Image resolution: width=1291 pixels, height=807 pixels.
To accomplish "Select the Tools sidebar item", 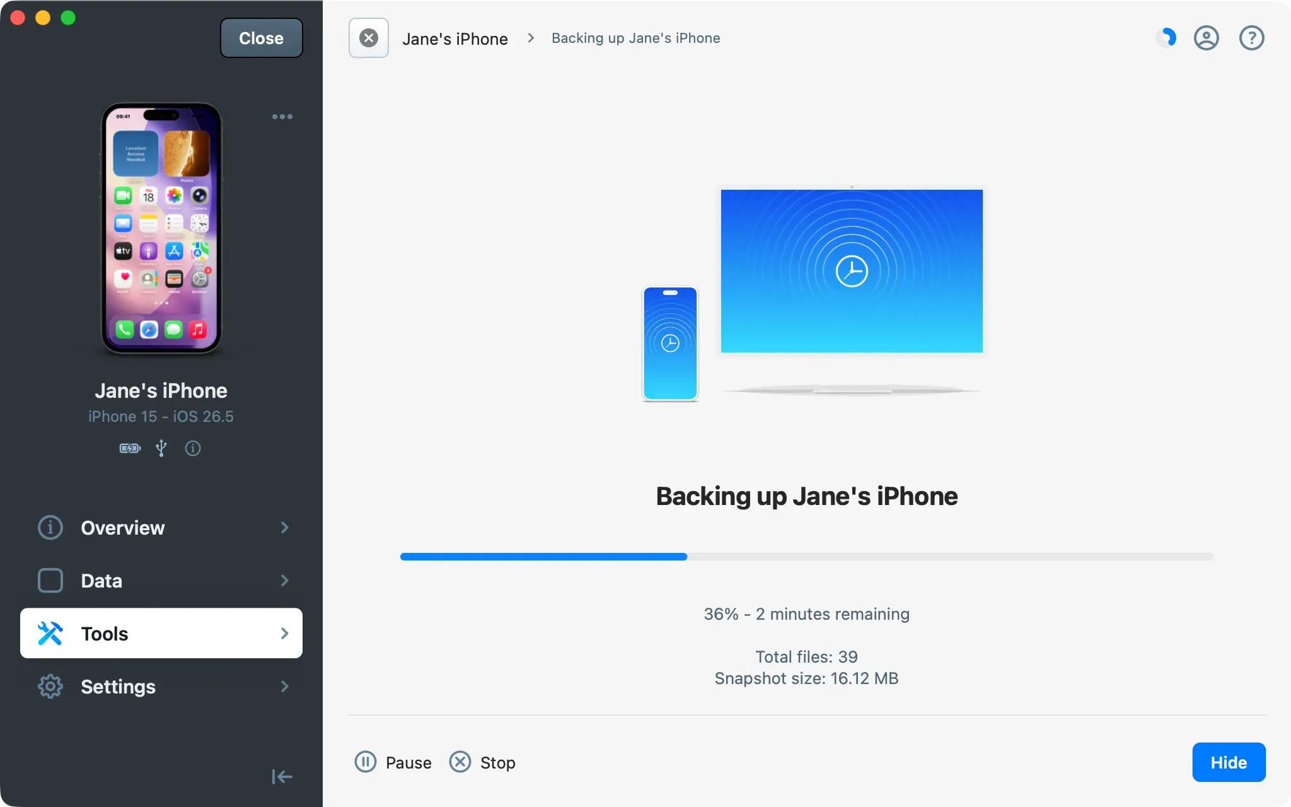I will tap(161, 633).
